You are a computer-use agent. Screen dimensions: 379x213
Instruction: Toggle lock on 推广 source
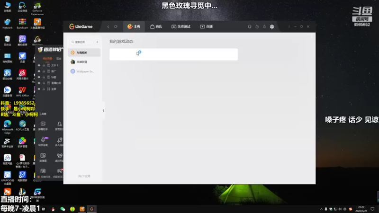coord(44,71)
